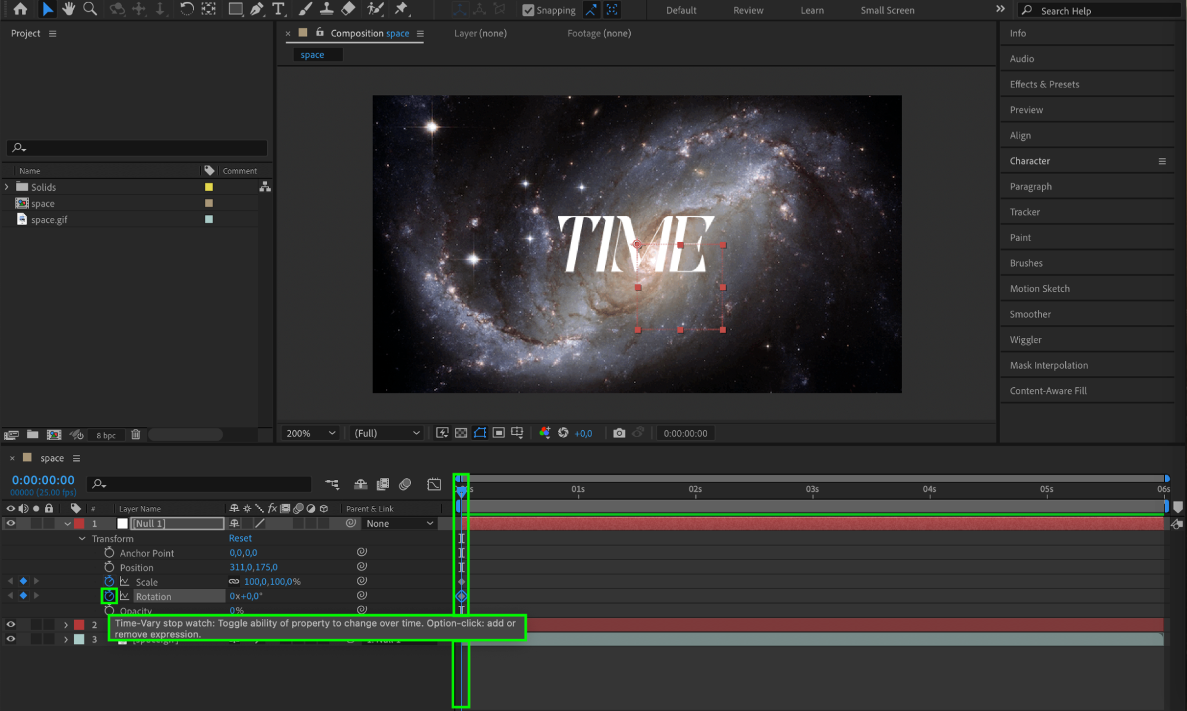Expand the Solids folder
Viewport: 1187px width, 711px height.
tap(7, 187)
